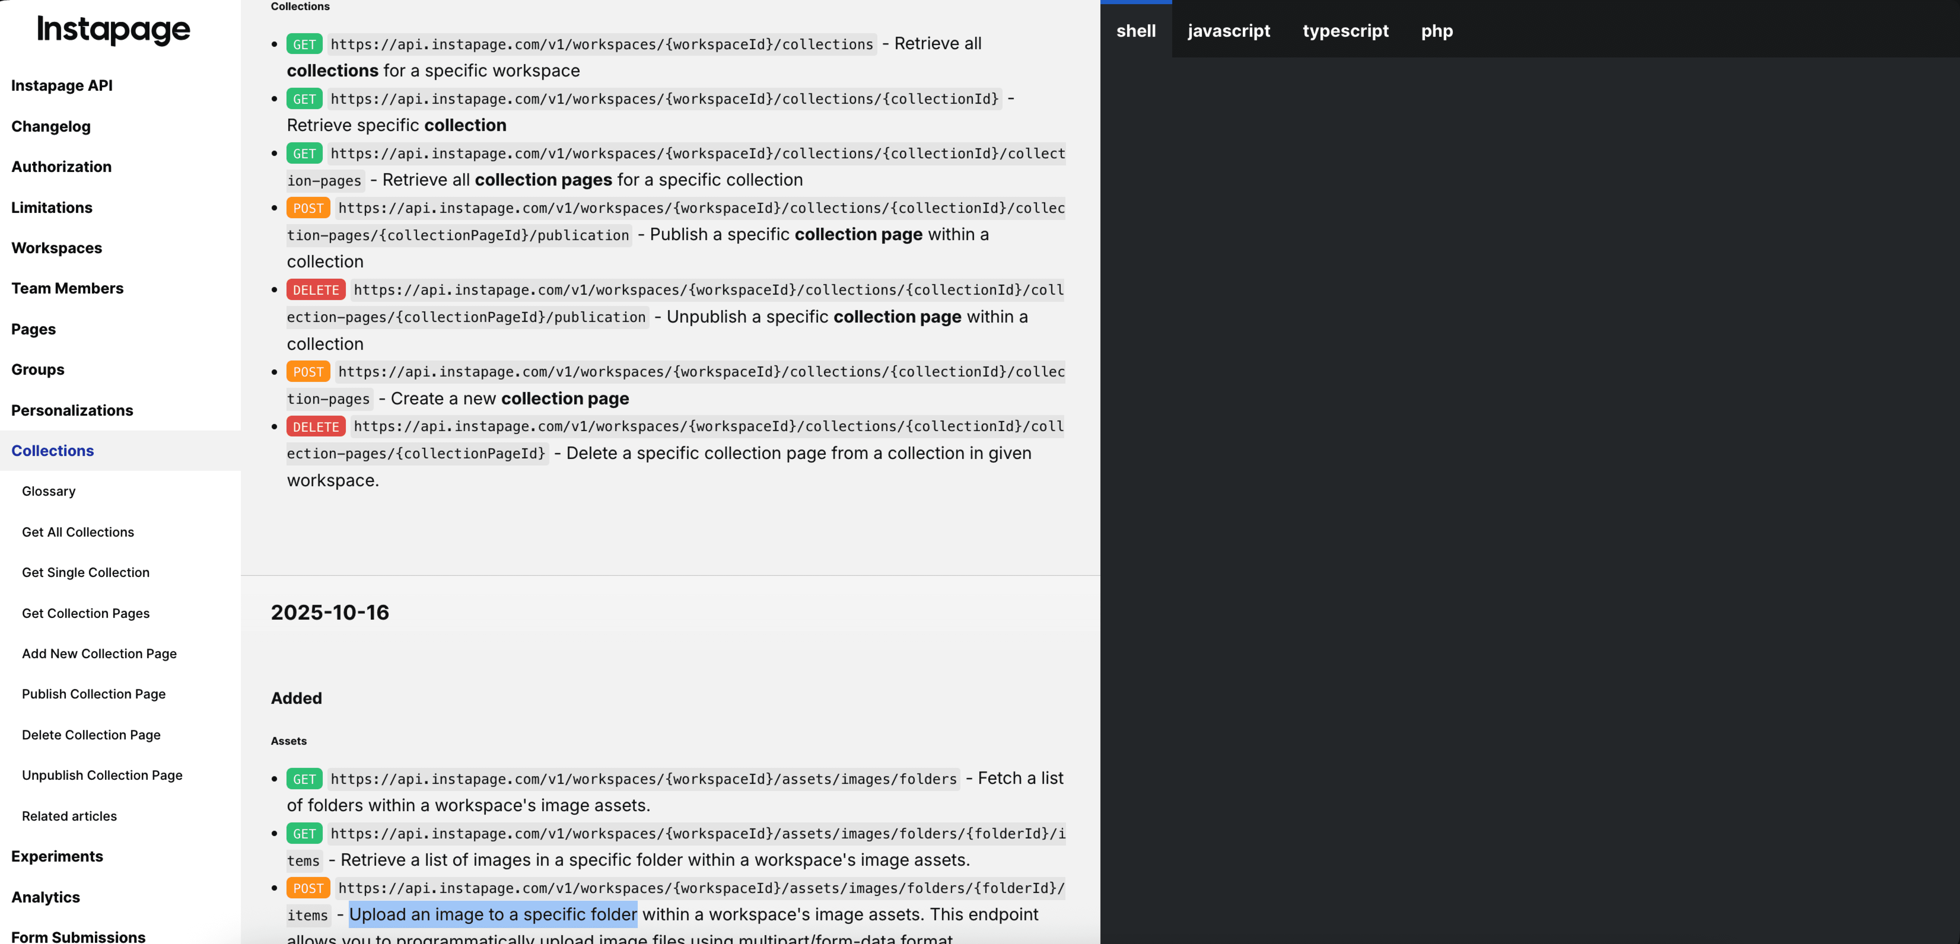Navigate to the Authorization page
Screen dimensions: 1960x944
click(x=61, y=167)
